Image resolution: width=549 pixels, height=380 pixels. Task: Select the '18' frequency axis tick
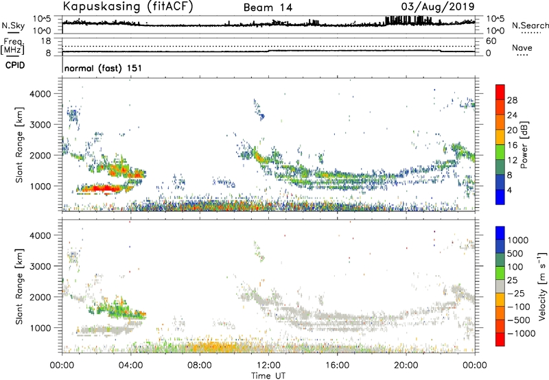coord(46,41)
